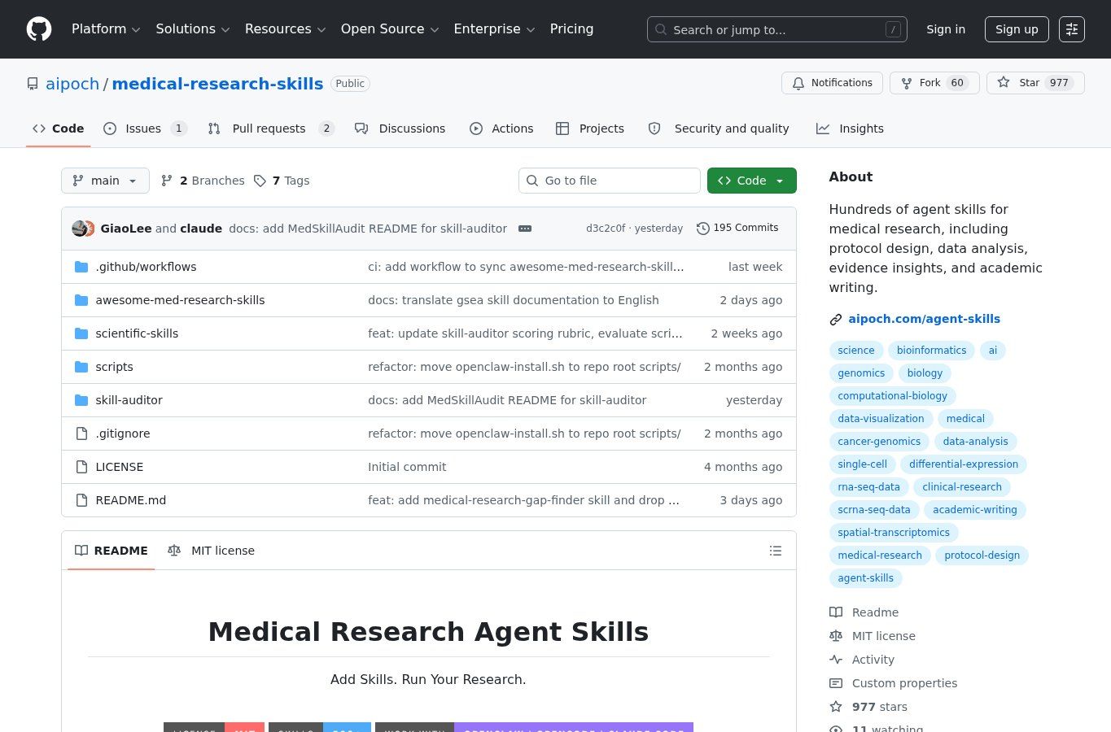Expand the Platform menu
Viewport: 1111px width, 732px height.
[106, 29]
